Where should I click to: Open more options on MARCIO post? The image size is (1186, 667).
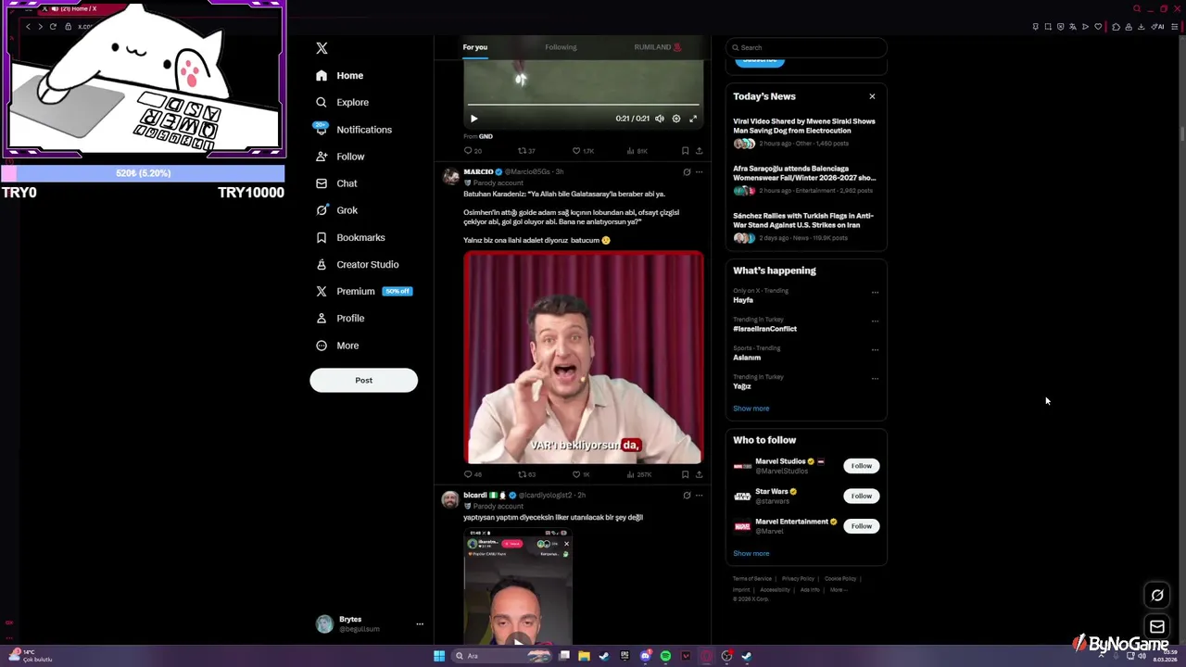699,172
